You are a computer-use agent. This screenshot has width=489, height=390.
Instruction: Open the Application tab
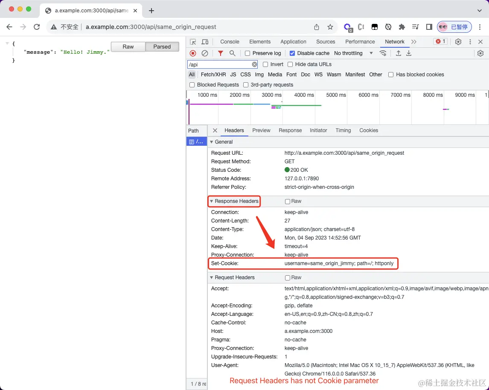tap(293, 42)
